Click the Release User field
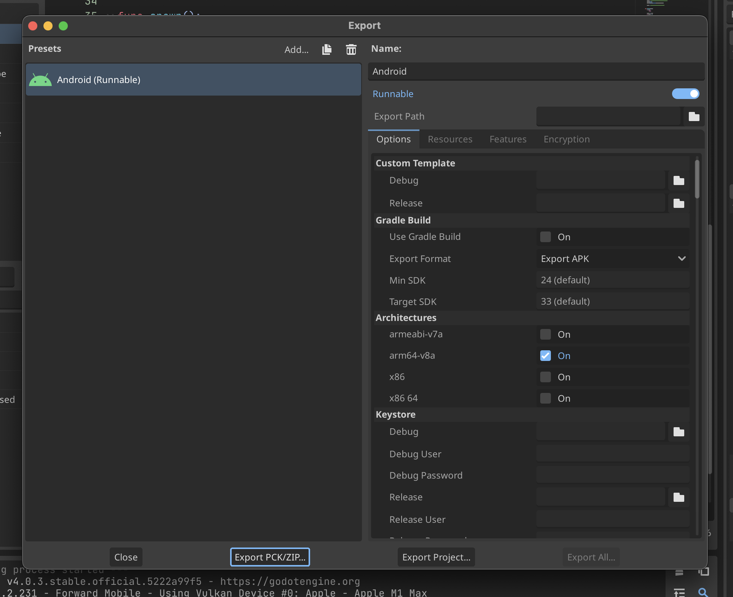This screenshot has width=733, height=597. click(x=613, y=519)
